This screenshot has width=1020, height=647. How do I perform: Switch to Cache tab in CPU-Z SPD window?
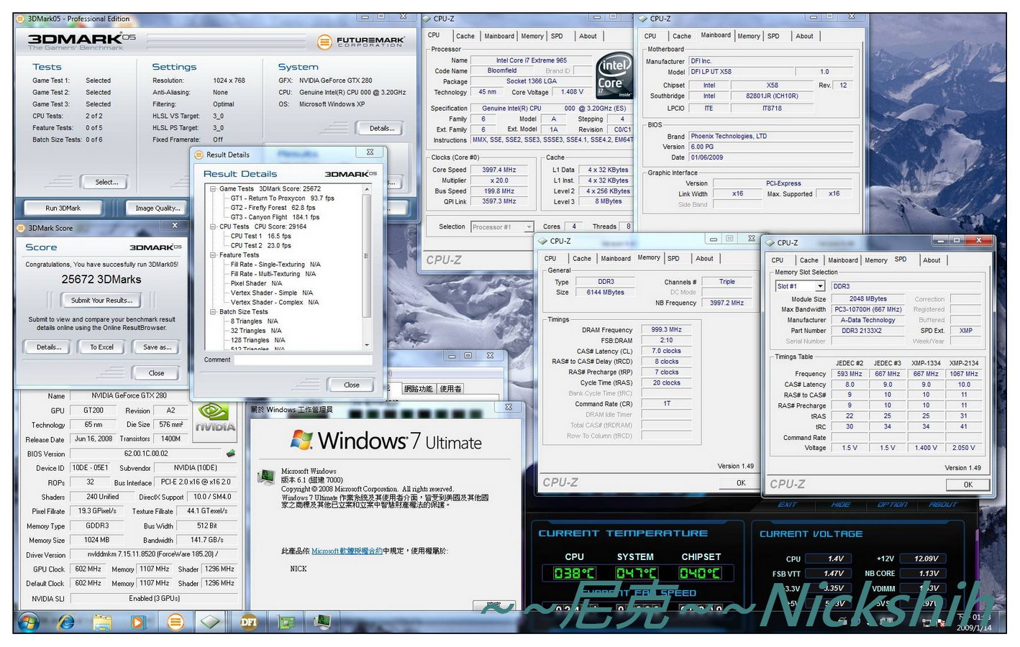click(809, 260)
